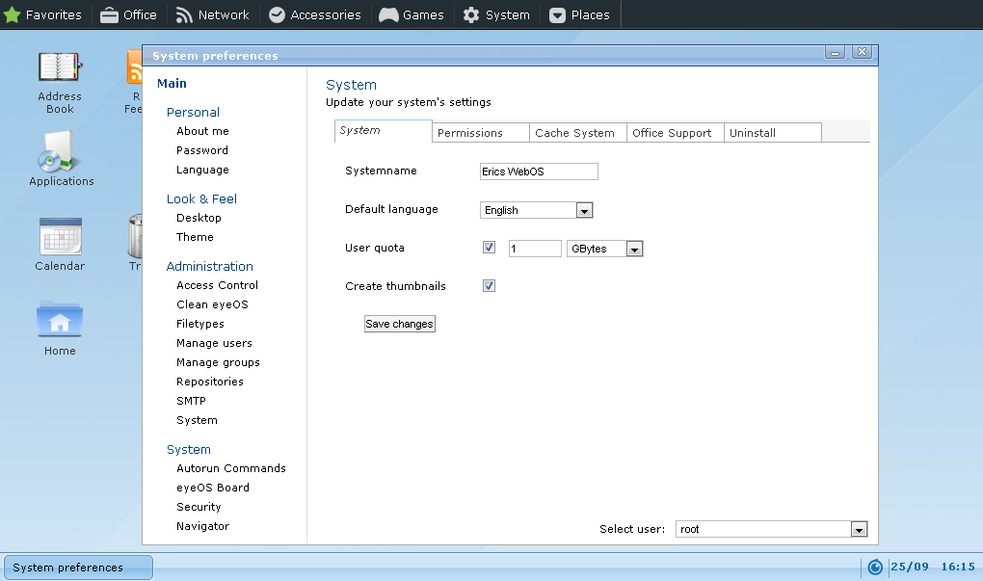Open the Games menu in the top bar
Viewport: 983px width, 581px height.
[x=412, y=14]
